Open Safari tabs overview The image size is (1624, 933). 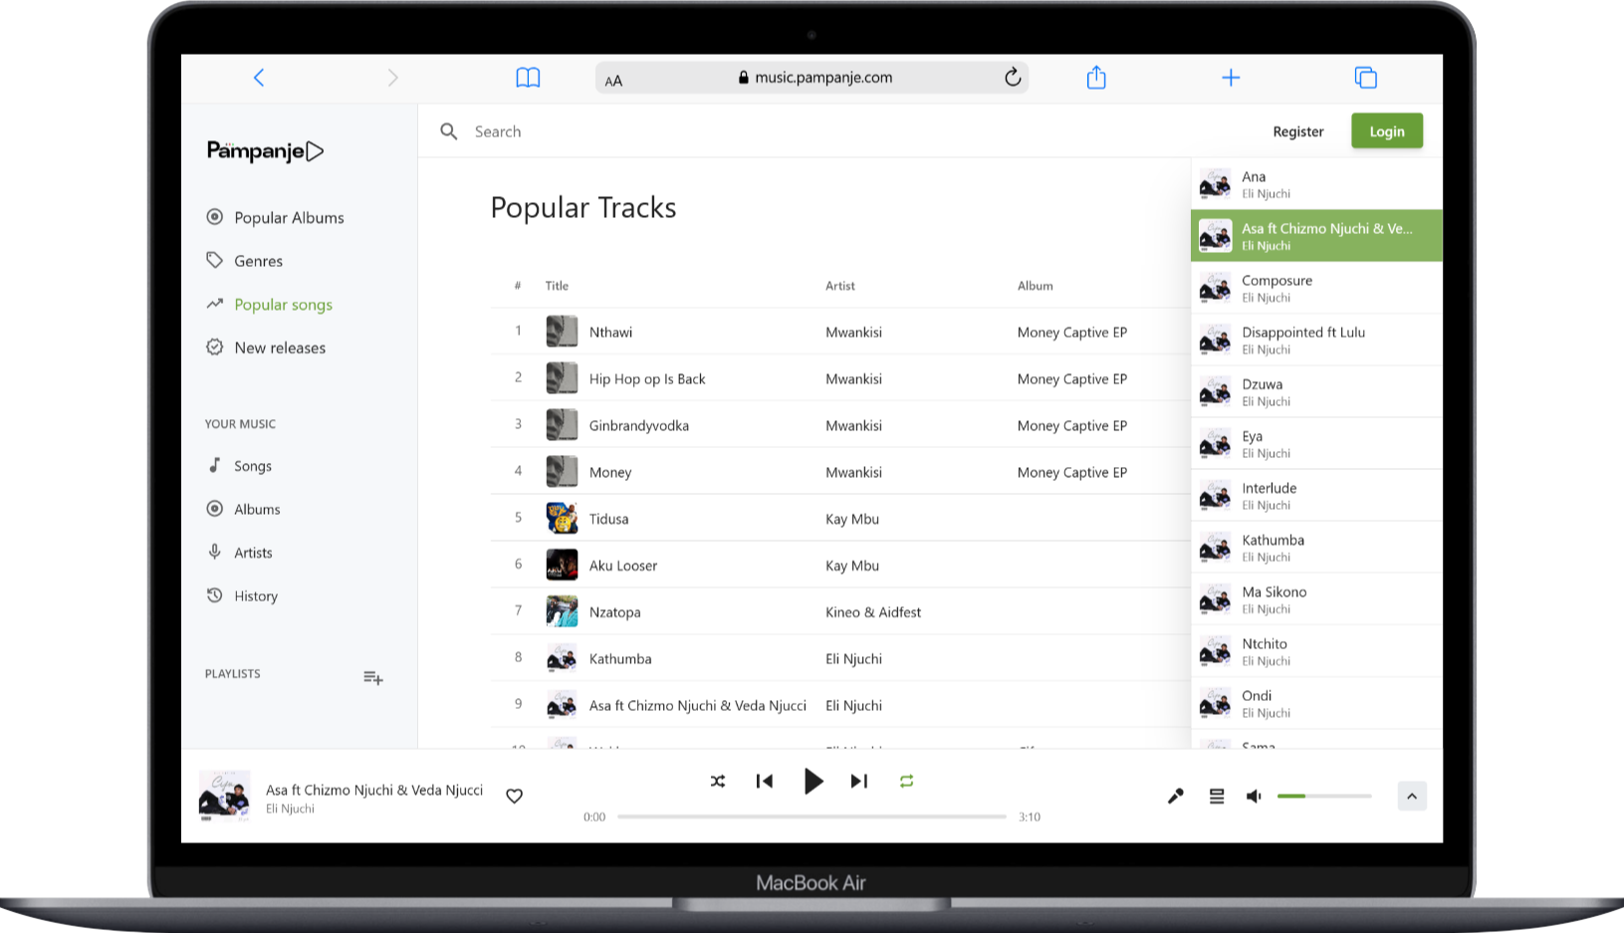click(x=1365, y=78)
